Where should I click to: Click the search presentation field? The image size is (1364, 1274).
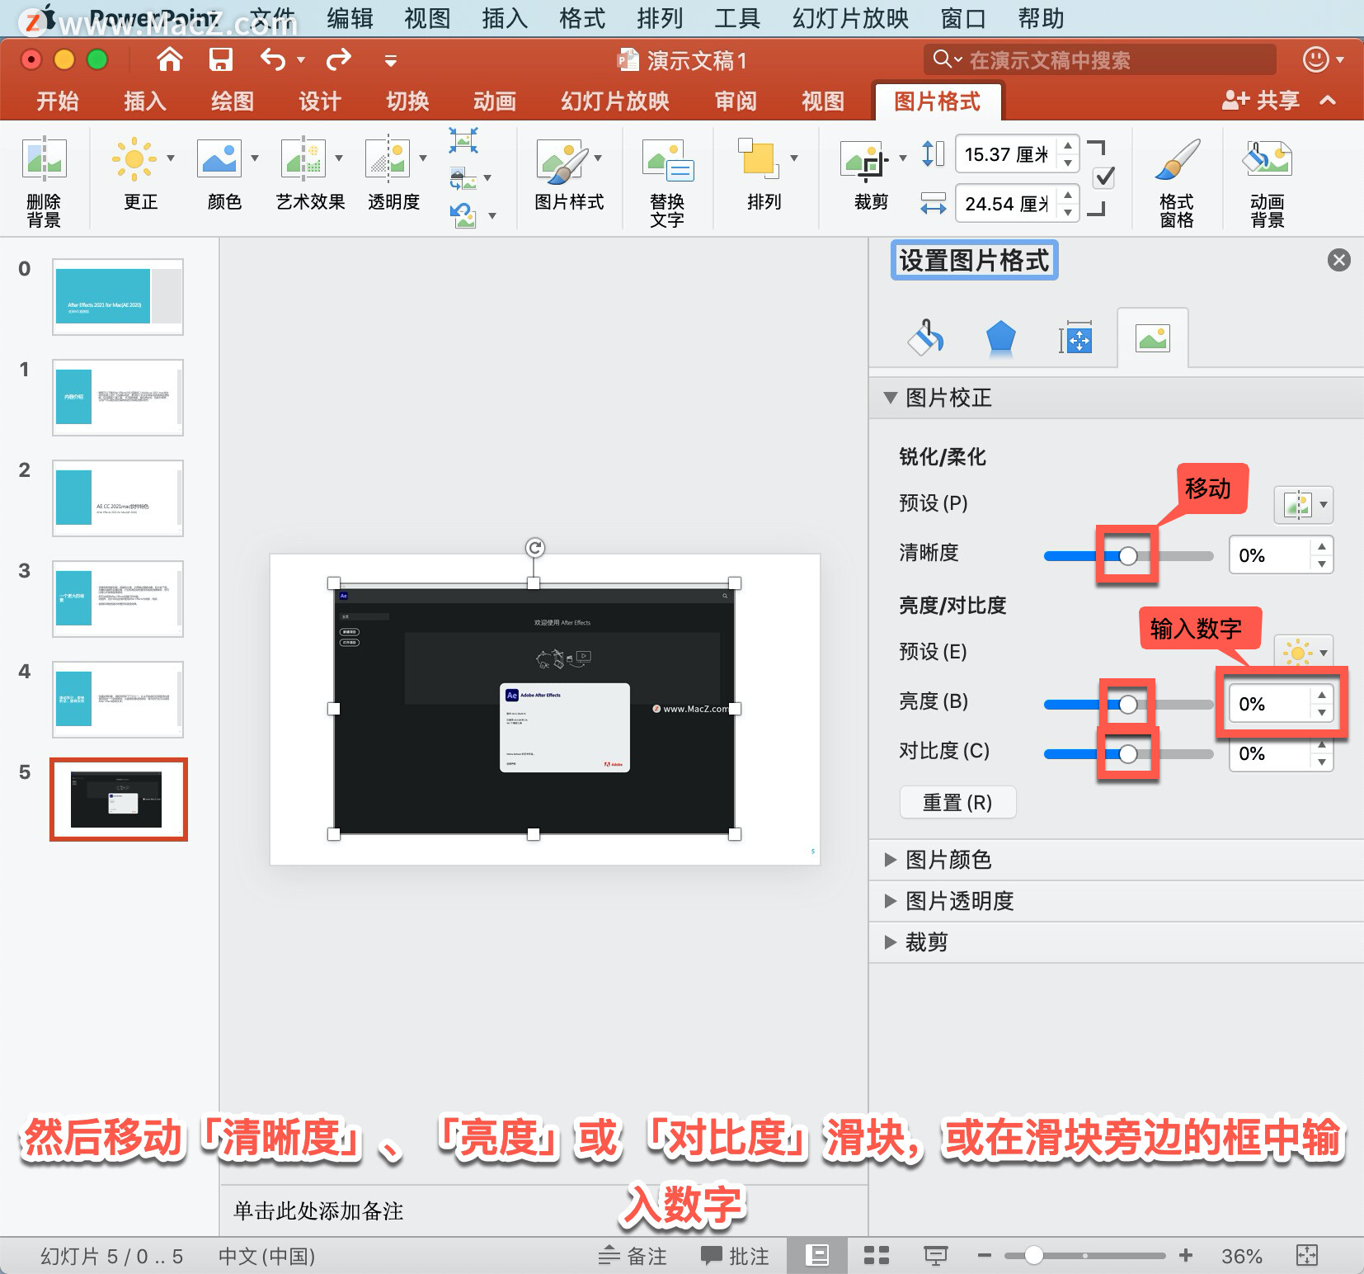click(x=1100, y=59)
